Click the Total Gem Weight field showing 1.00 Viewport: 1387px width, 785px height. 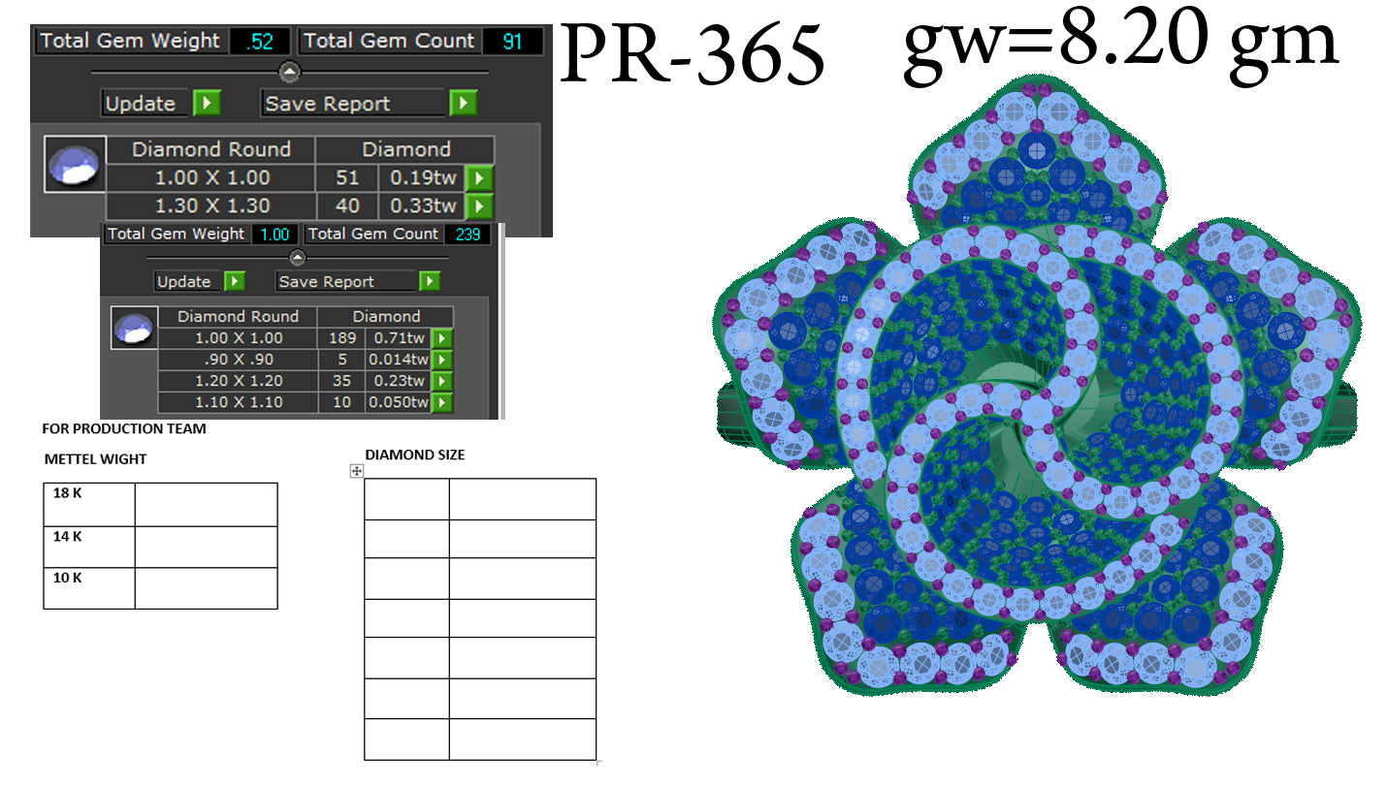(274, 234)
